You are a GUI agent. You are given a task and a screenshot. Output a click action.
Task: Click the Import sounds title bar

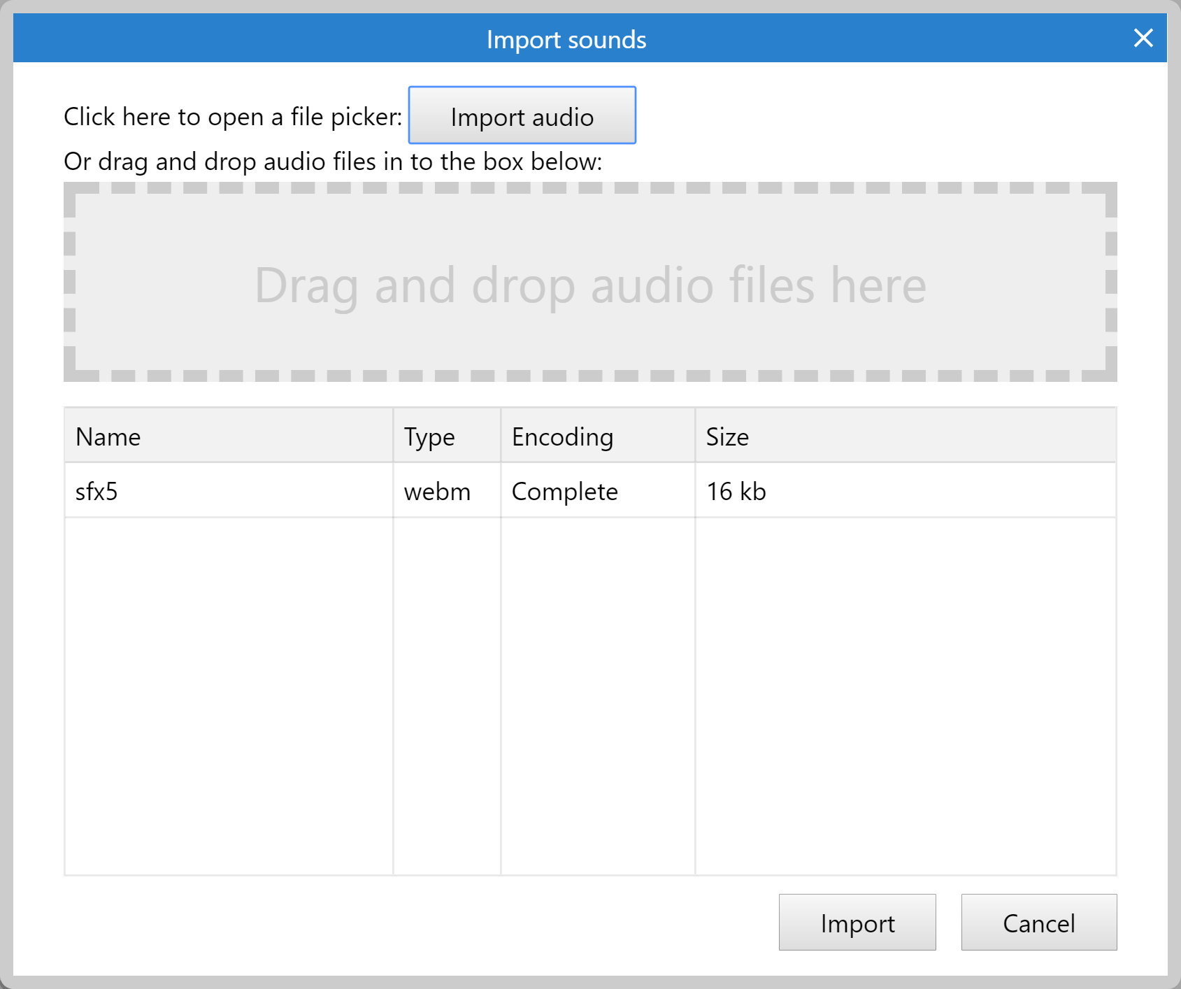tap(566, 38)
